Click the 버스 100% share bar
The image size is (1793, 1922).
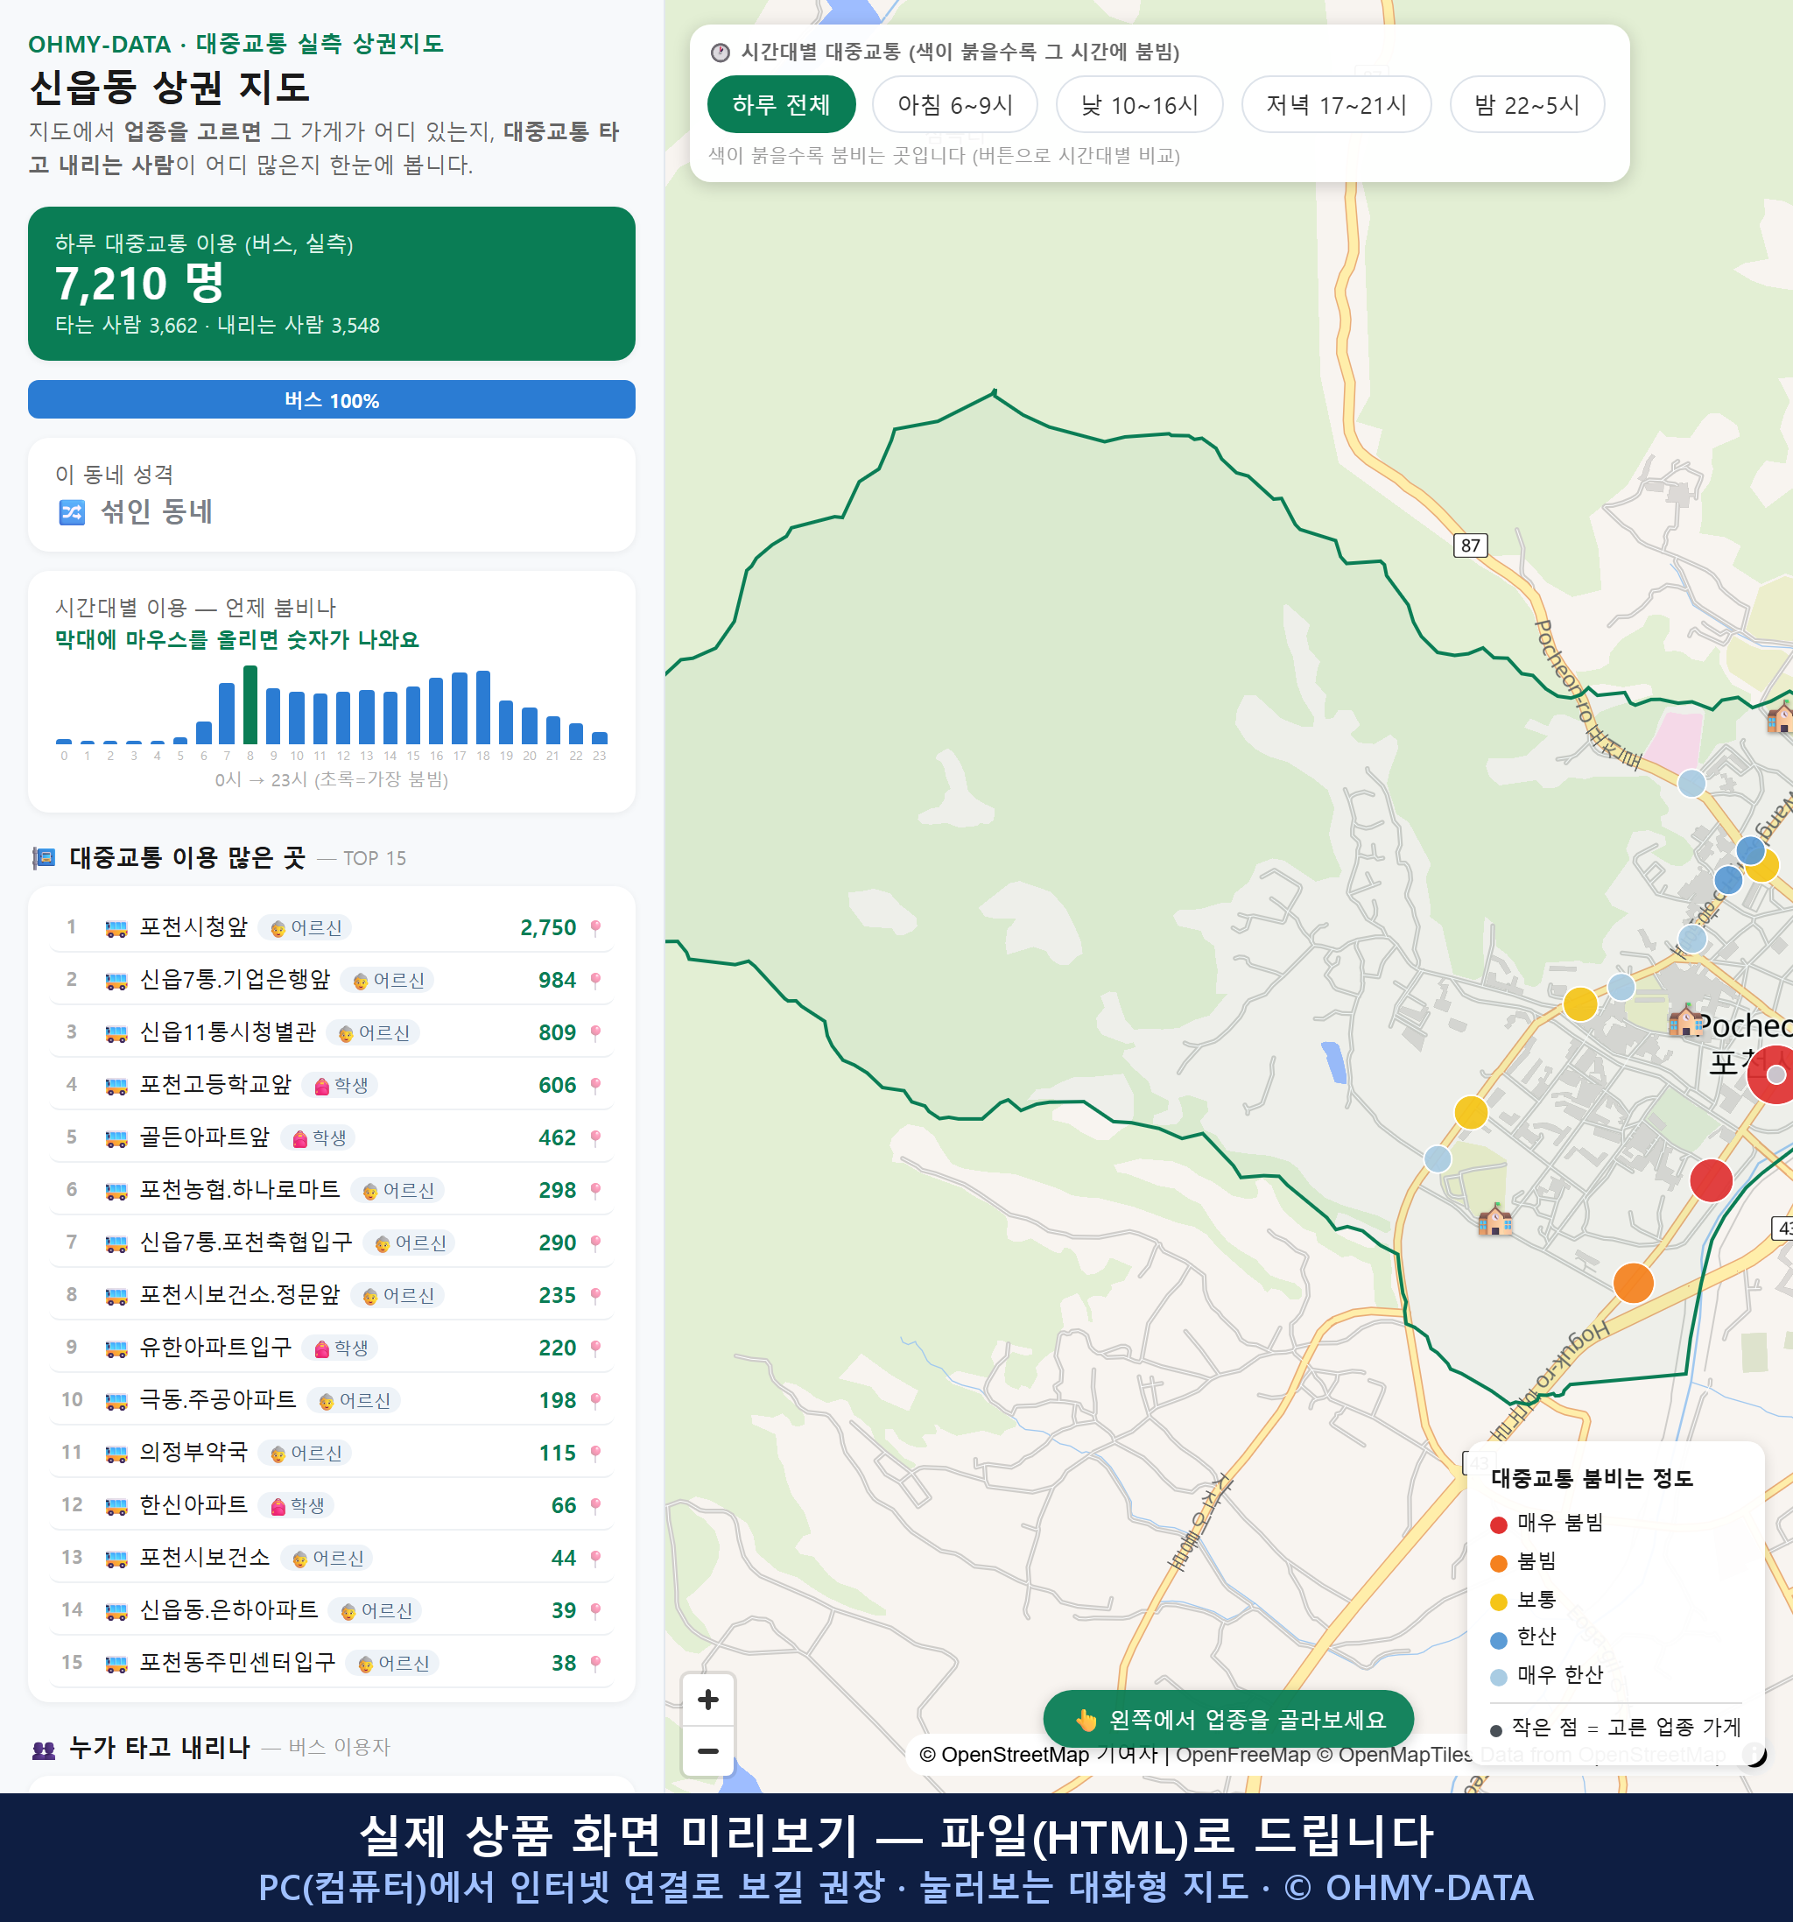(x=332, y=399)
